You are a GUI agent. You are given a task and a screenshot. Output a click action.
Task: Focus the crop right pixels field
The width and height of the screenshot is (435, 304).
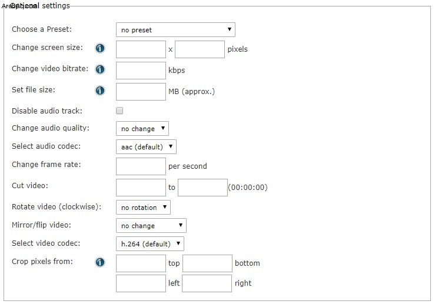pyautogui.click(x=207, y=283)
